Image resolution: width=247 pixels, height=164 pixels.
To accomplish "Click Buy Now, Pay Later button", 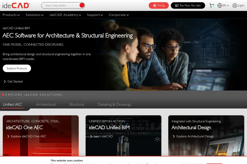I will [x=188, y=5].
